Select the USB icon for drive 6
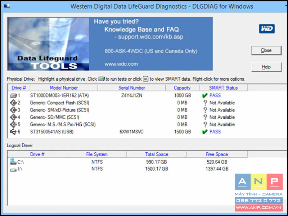 tap(13, 132)
